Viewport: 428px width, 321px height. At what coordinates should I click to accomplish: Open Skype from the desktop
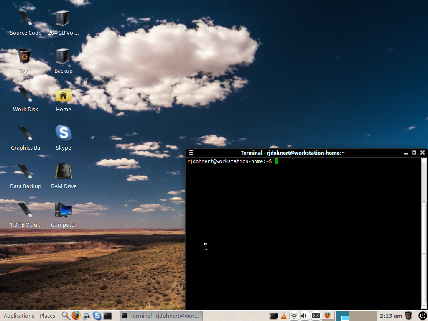tap(63, 134)
